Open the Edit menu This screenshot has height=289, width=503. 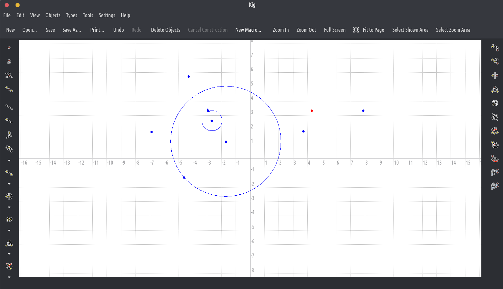point(20,15)
